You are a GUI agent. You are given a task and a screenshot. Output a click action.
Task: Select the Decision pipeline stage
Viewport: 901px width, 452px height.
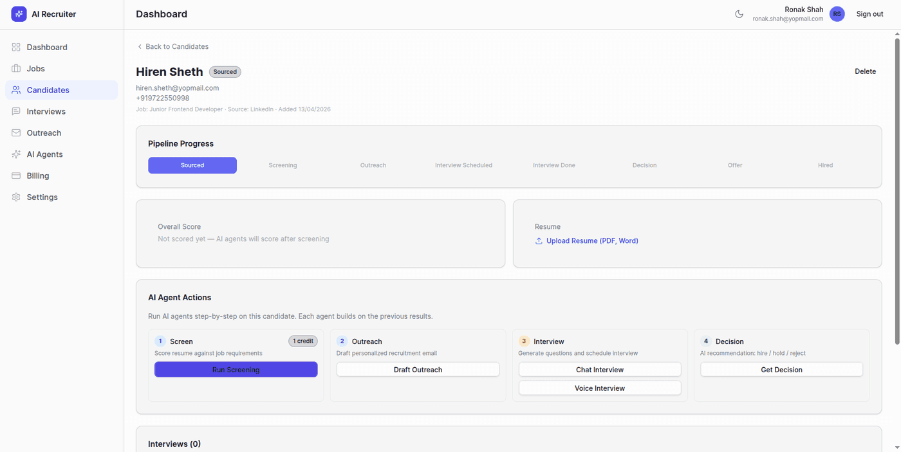click(644, 165)
